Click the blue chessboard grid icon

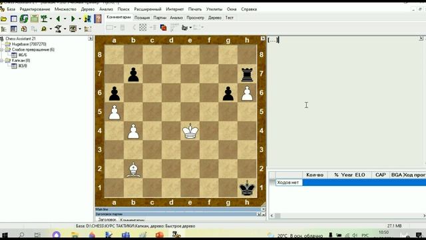(x=13, y=29)
